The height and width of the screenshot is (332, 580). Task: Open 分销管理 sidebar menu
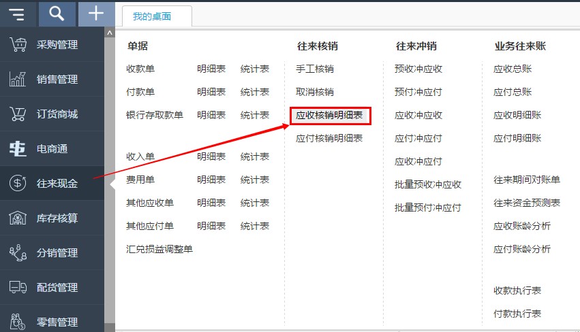coord(52,253)
